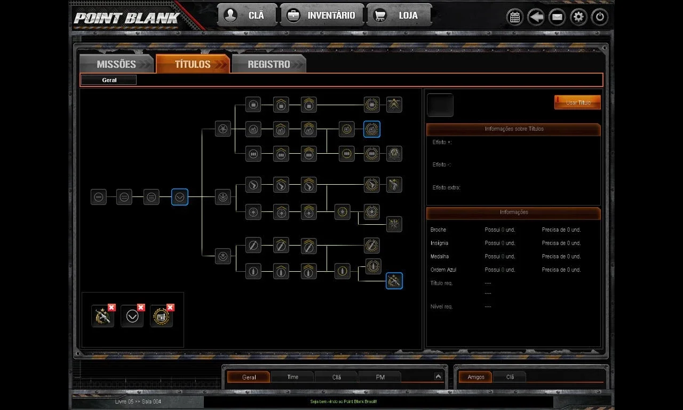
Task: Click the 'Livre 05 >> Sala 004' status text
Action: click(x=138, y=401)
